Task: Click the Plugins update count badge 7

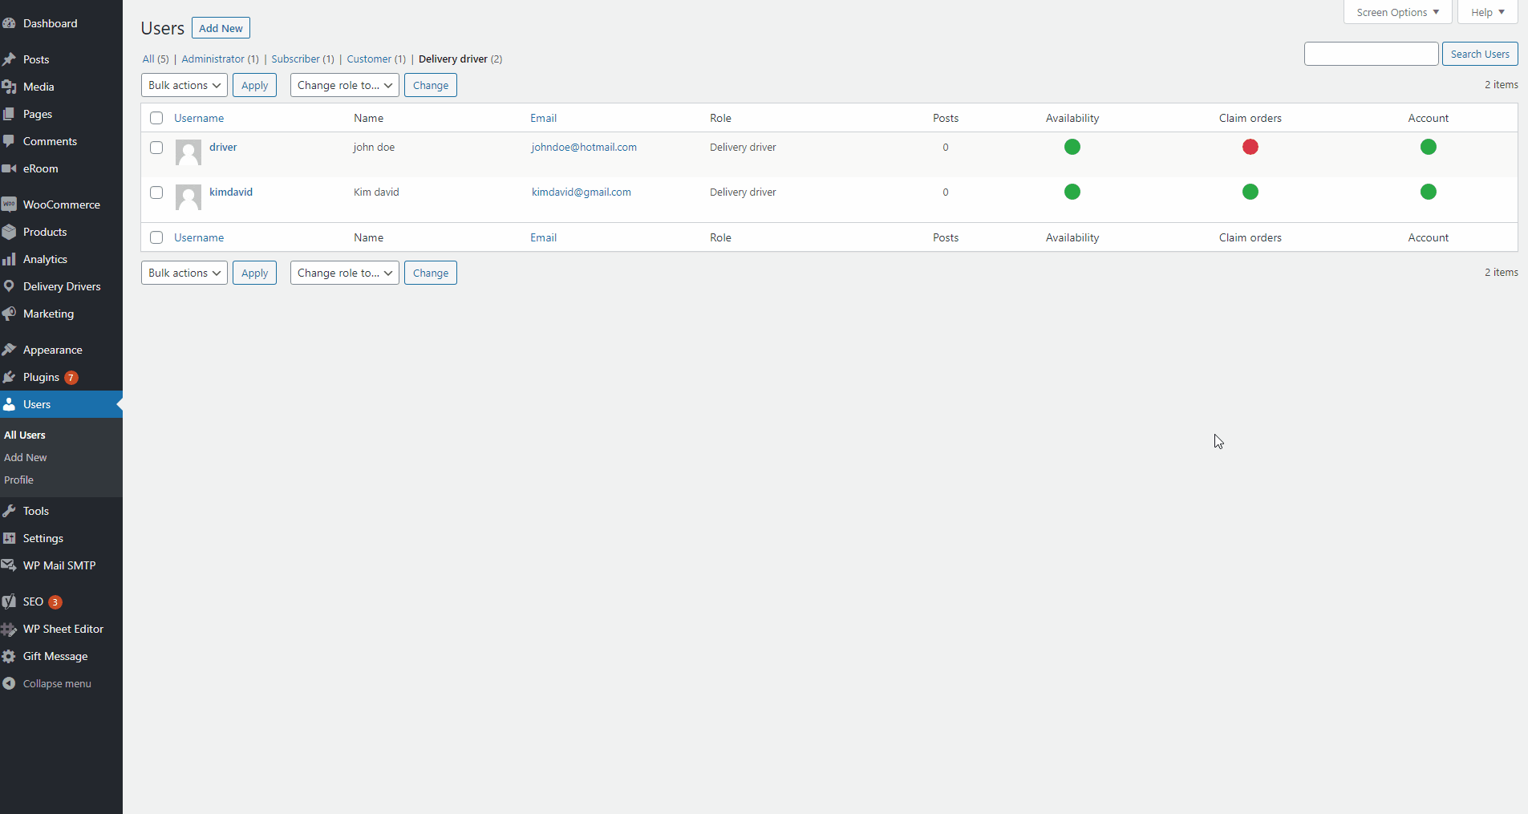Action: (x=71, y=378)
